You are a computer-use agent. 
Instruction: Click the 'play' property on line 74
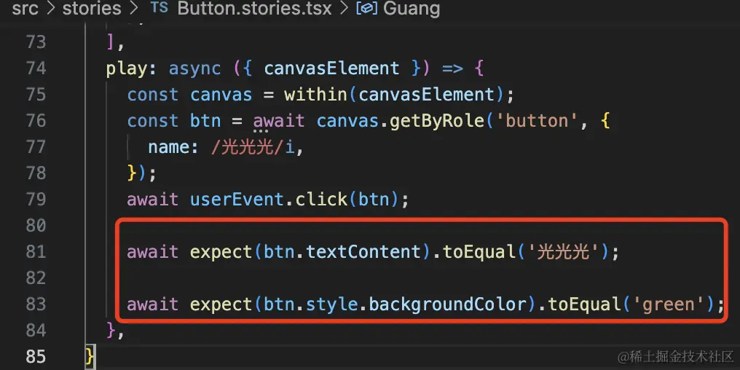click(127, 69)
